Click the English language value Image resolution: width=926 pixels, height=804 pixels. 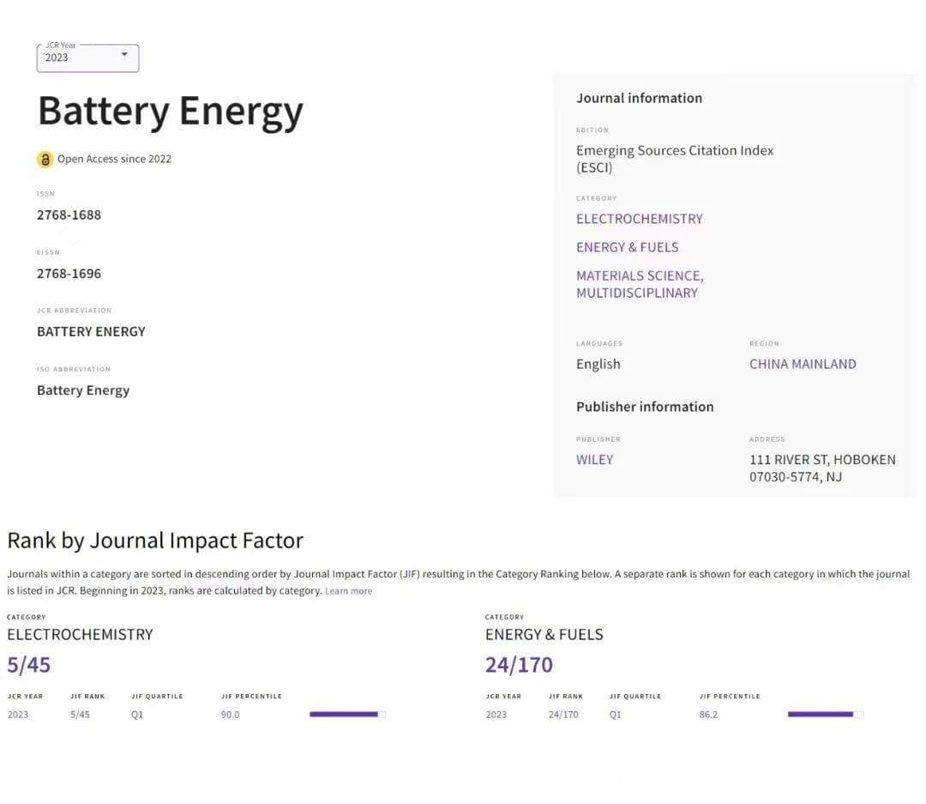[598, 364]
